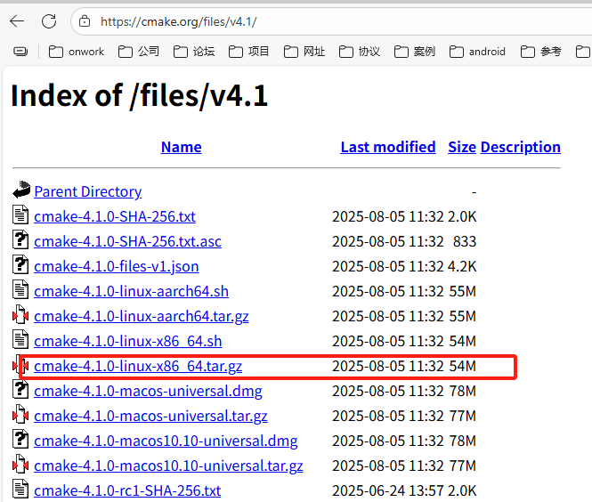The image size is (592, 502).
Task: Open the 论坛 bookmark folder
Action: (194, 52)
